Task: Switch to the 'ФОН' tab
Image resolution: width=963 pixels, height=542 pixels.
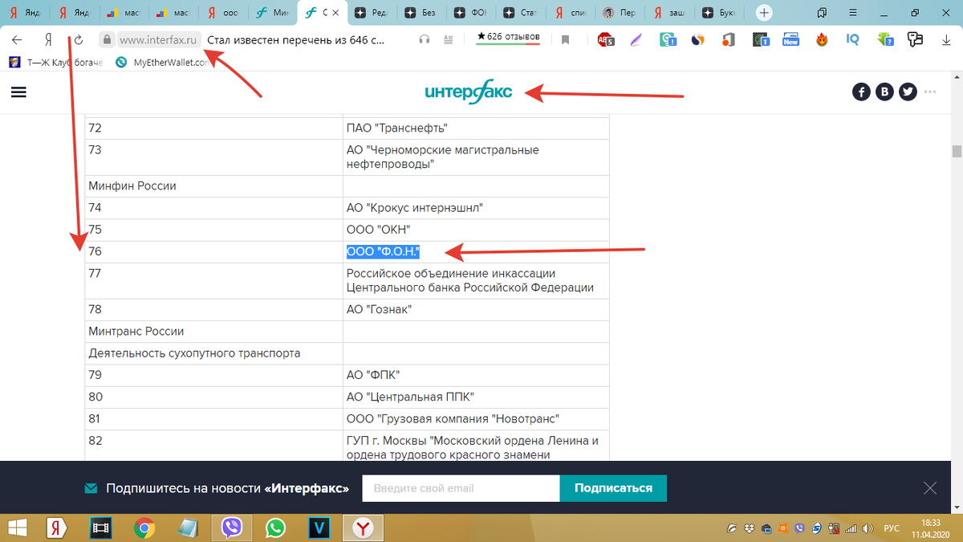Action: [471, 13]
